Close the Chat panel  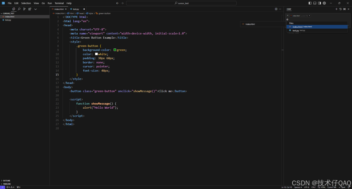348,9
